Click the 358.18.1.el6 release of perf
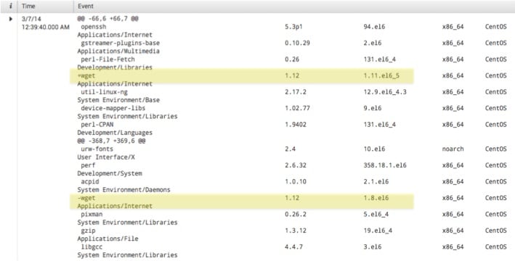Image resolution: width=515 pixels, height=261 pixels. click(x=385, y=165)
